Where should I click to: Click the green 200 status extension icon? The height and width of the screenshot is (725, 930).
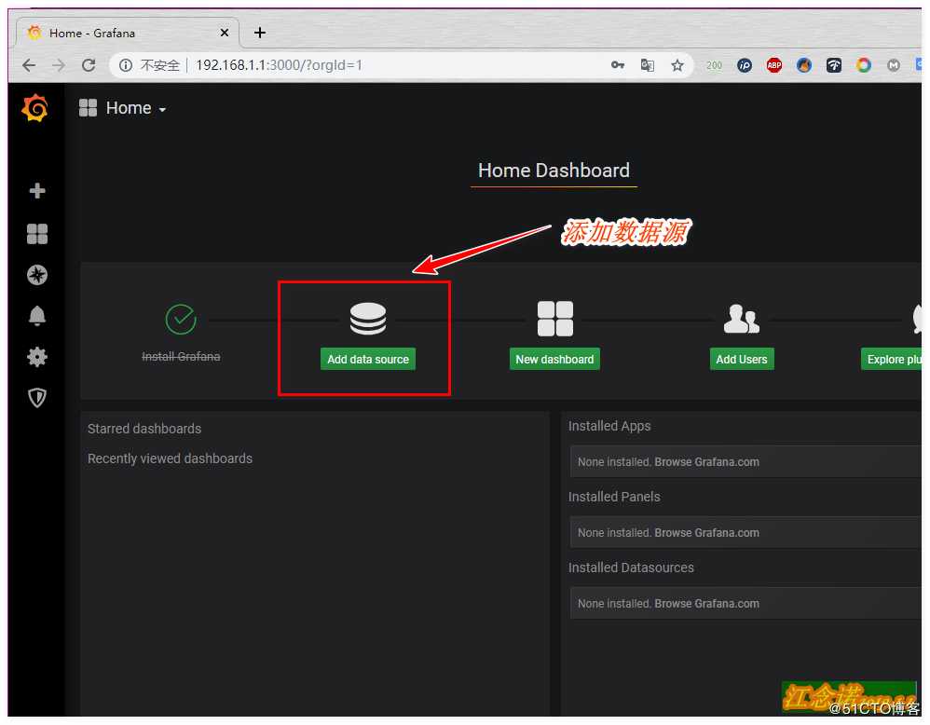coord(714,65)
